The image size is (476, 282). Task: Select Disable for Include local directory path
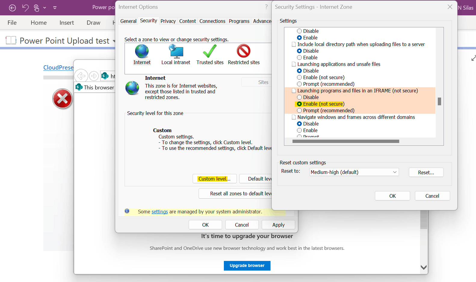coord(299,51)
